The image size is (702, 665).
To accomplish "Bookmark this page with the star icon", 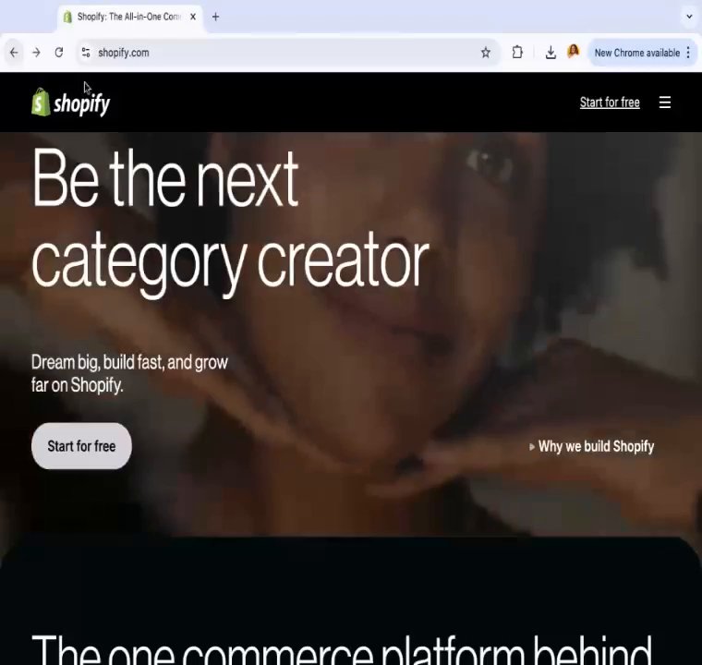I will [x=486, y=53].
